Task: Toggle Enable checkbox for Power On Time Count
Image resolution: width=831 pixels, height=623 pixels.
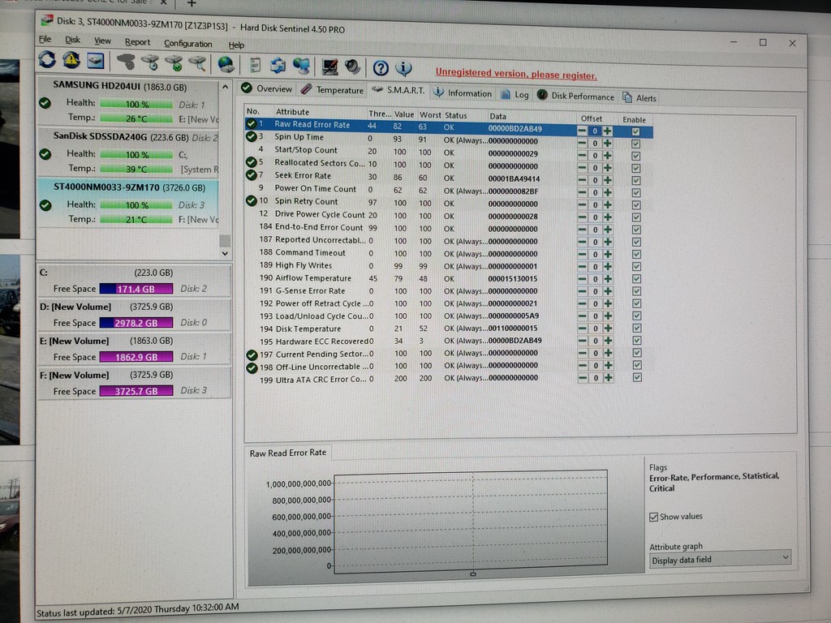Action: pos(636,193)
